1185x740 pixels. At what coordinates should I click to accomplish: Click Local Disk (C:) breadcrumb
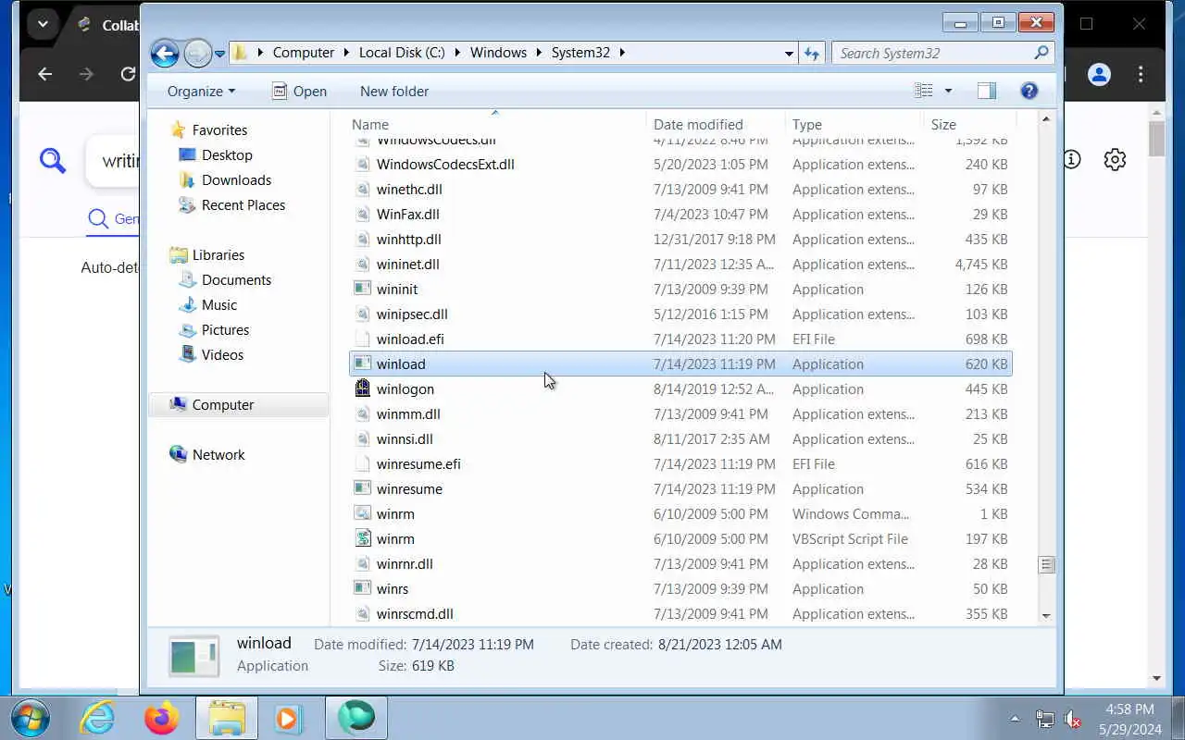402,53
